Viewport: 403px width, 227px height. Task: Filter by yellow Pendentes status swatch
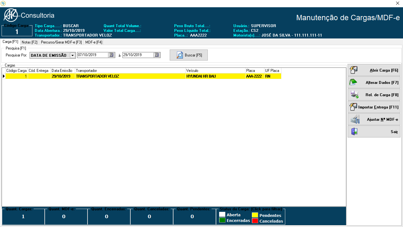point(255,215)
